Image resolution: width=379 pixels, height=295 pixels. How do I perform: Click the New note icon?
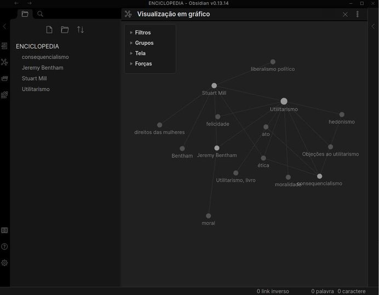(x=49, y=29)
